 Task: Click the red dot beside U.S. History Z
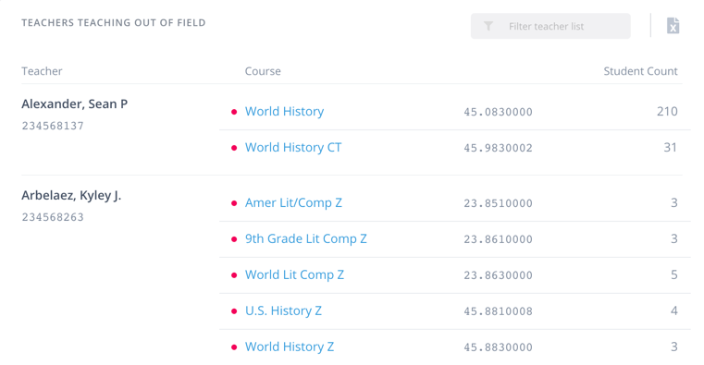click(x=234, y=311)
